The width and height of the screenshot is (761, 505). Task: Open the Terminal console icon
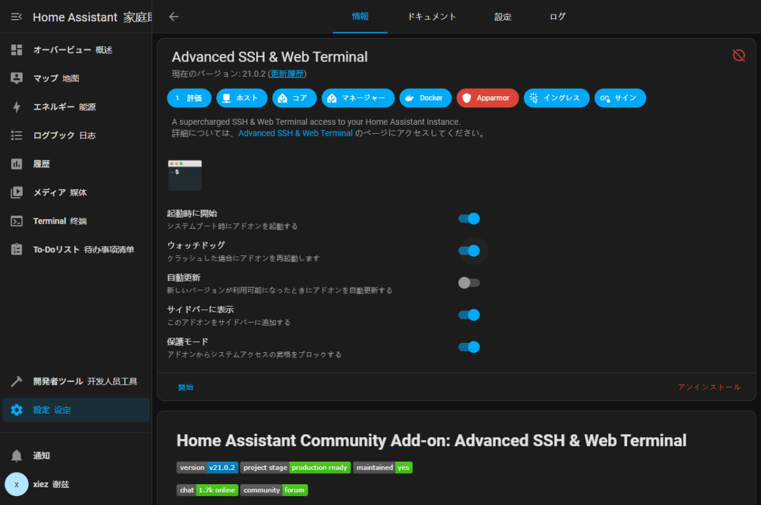pyautogui.click(x=17, y=221)
